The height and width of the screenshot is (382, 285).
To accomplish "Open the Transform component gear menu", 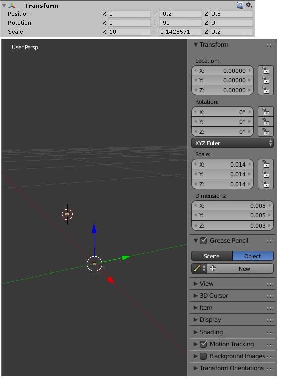I will (249, 5).
